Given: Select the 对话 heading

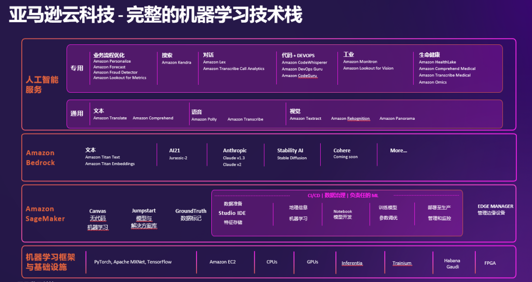Looking at the screenshot, I should click(208, 55).
